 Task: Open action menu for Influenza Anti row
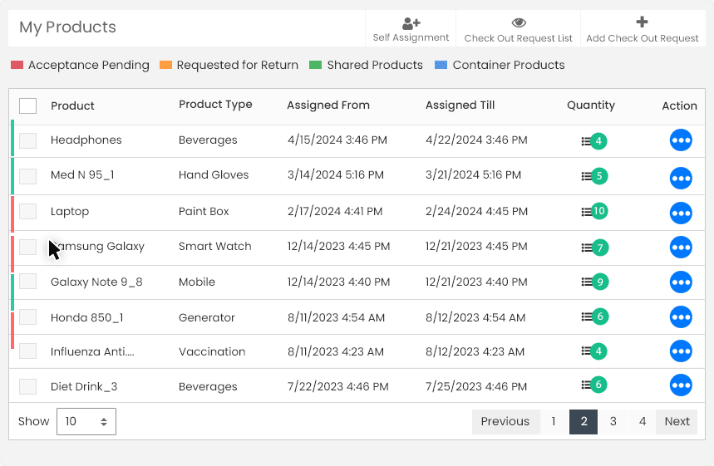(x=681, y=351)
